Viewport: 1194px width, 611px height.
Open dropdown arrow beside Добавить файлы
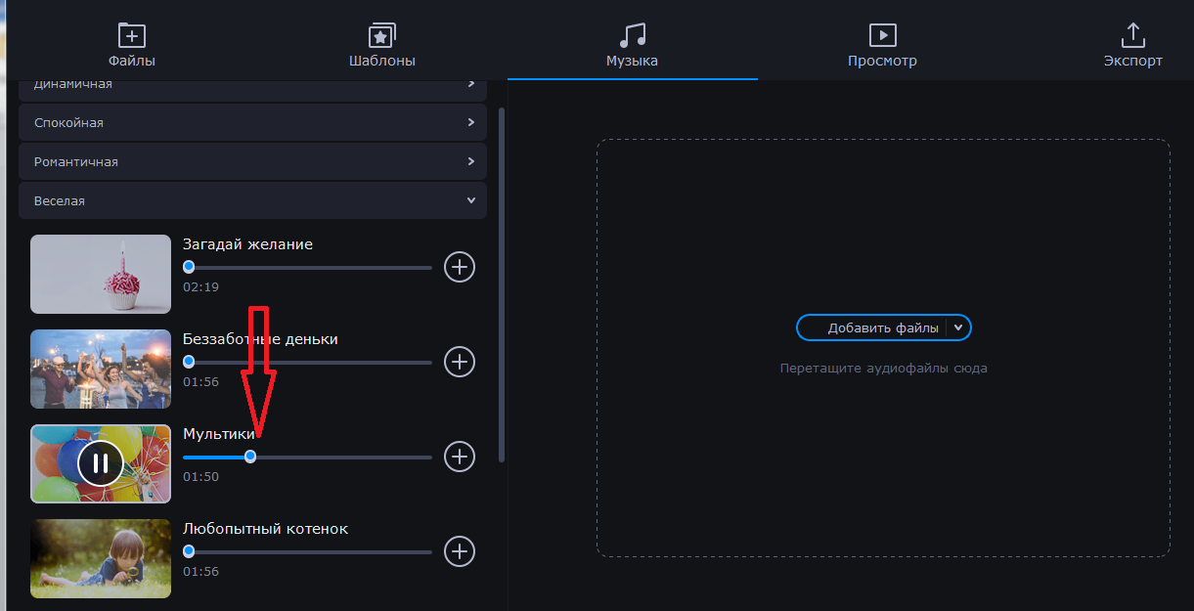tap(958, 327)
